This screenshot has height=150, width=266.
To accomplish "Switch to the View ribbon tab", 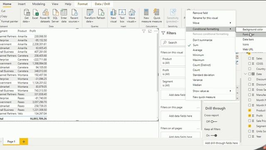I will (55, 4).
